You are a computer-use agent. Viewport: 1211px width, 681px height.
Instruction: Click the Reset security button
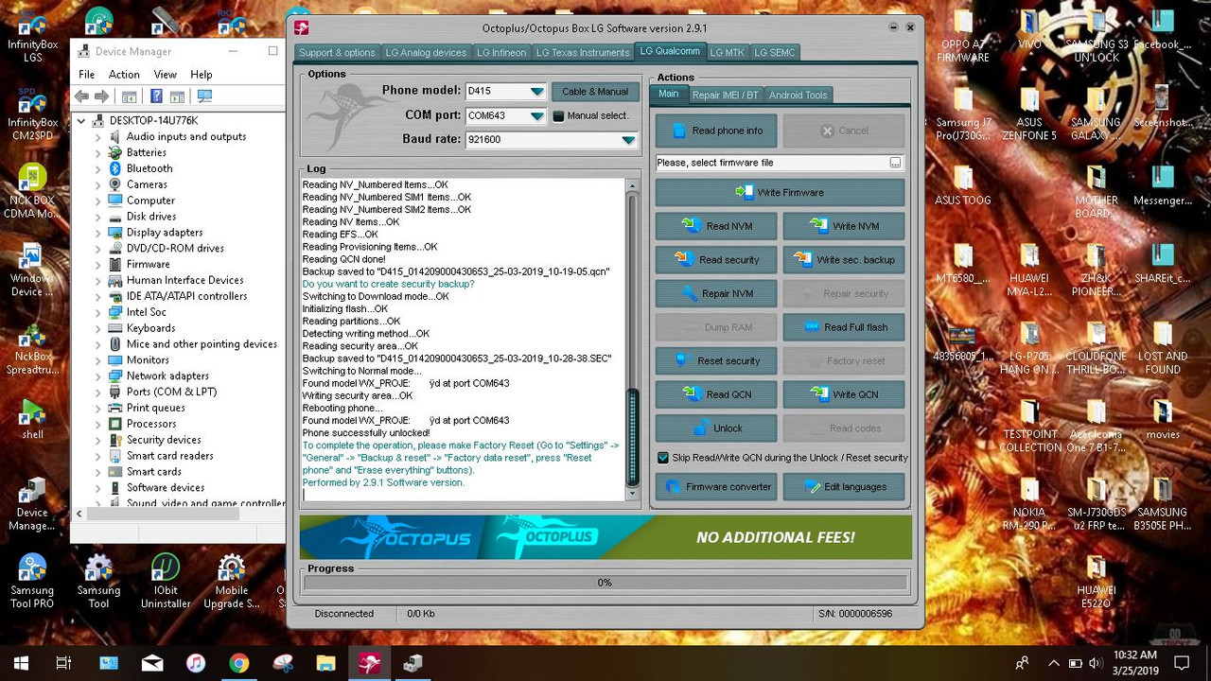(x=716, y=361)
